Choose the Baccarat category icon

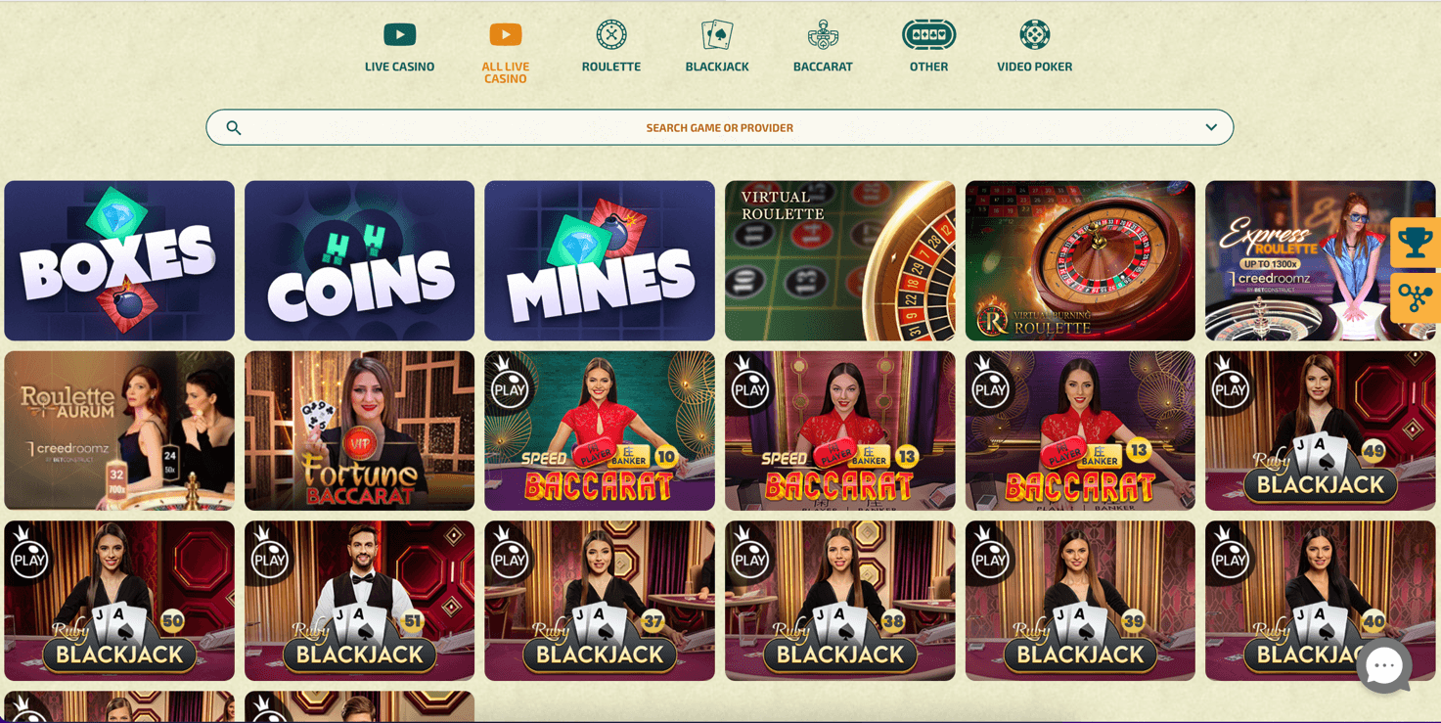click(823, 34)
